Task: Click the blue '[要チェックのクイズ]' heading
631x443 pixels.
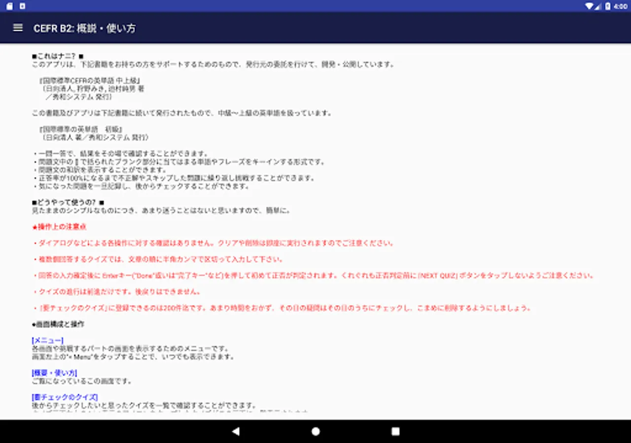Action: pos(65,397)
